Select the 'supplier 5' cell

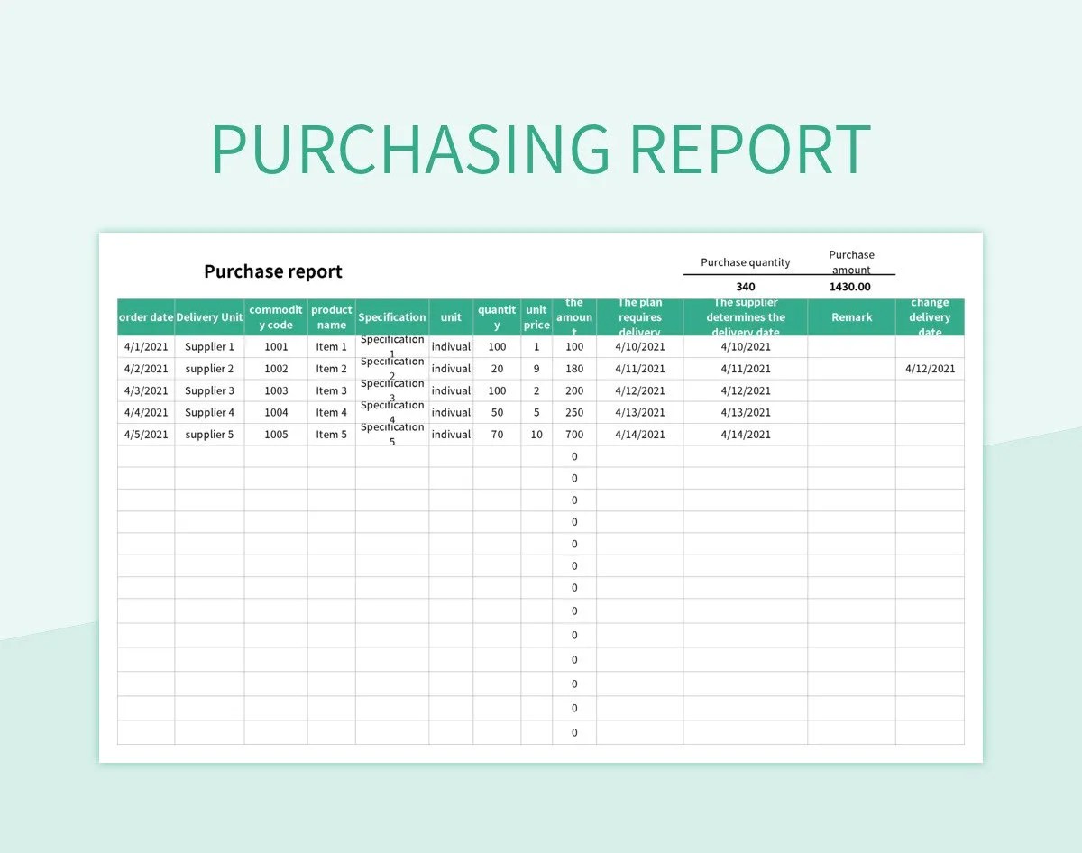[x=209, y=435]
